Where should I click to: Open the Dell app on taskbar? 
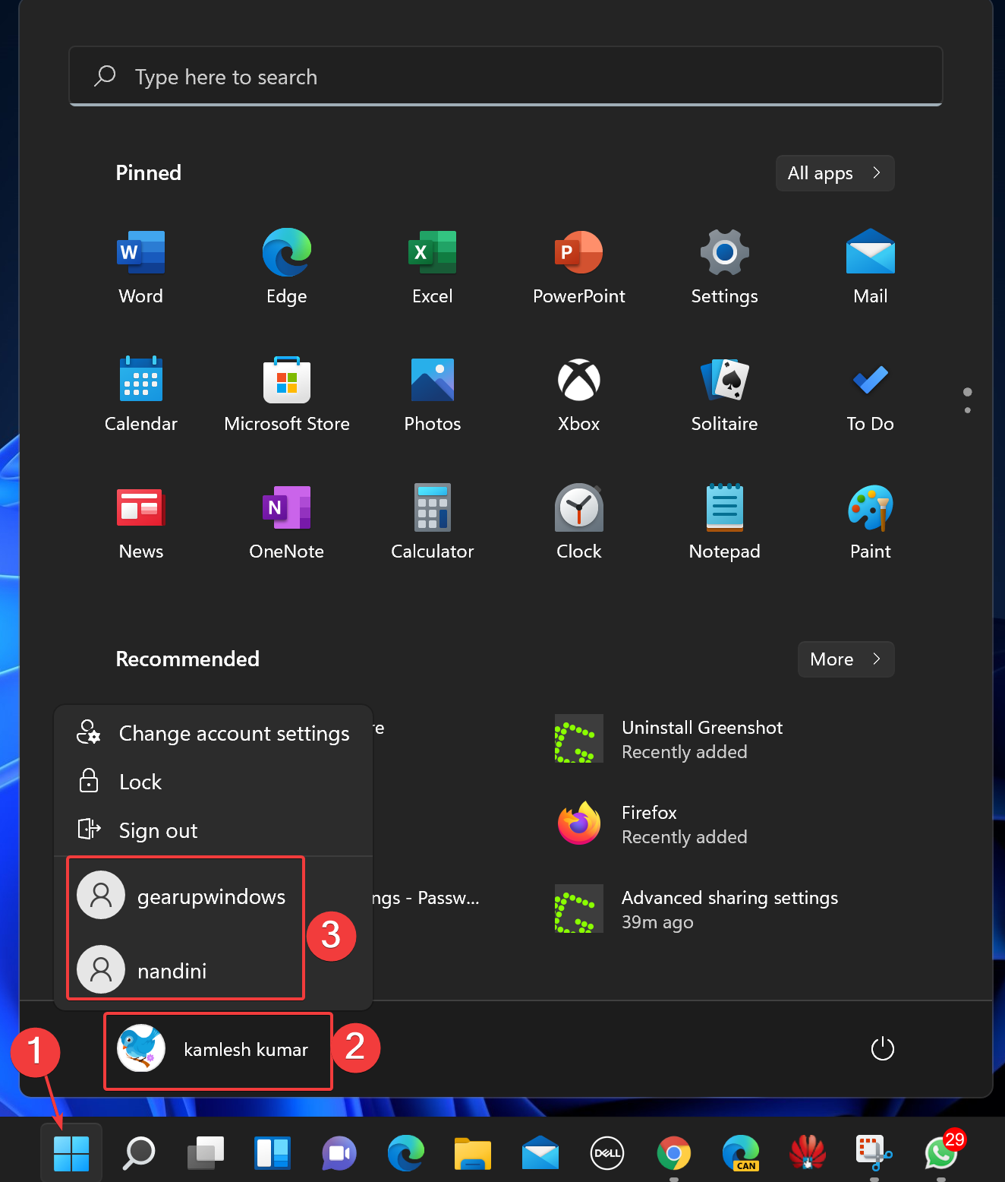(607, 1153)
